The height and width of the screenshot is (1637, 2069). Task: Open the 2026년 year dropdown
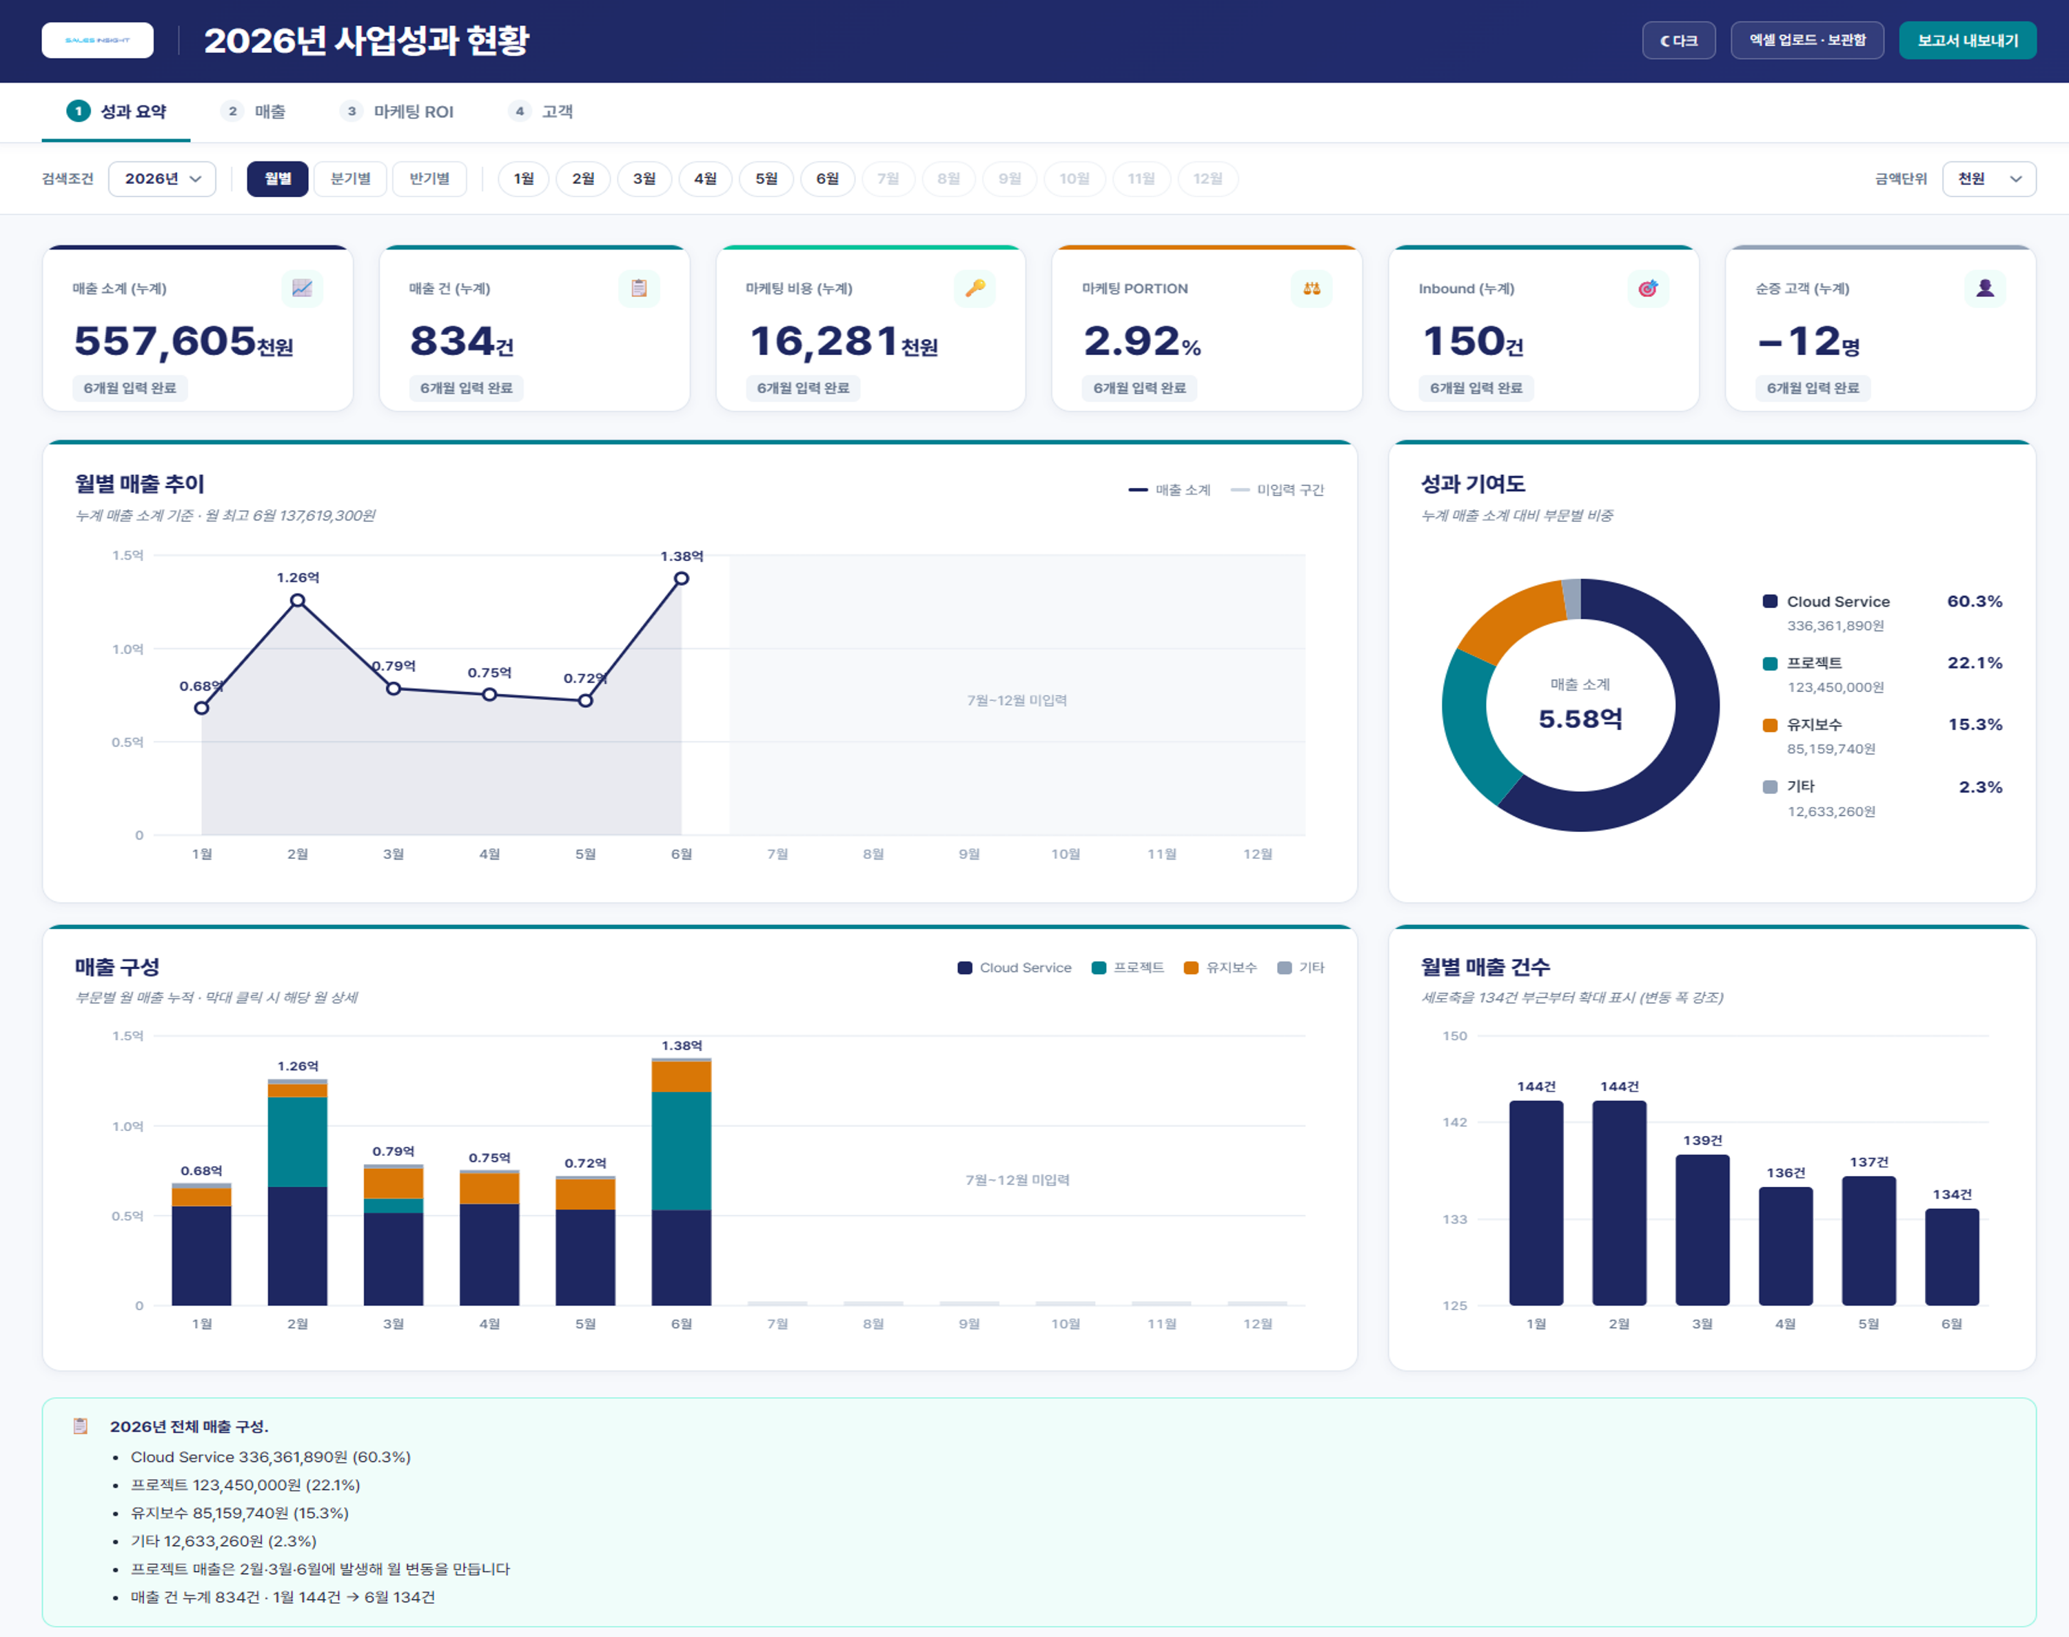click(x=162, y=179)
